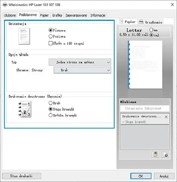Switch preview to Papier tab
The width and height of the screenshot is (177, 182).
click(128, 22)
